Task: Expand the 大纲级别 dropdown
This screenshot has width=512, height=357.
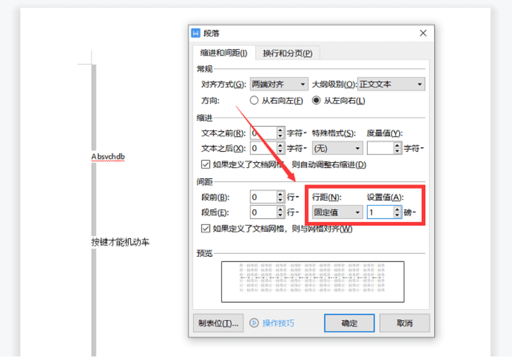Action: coord(391,84)
